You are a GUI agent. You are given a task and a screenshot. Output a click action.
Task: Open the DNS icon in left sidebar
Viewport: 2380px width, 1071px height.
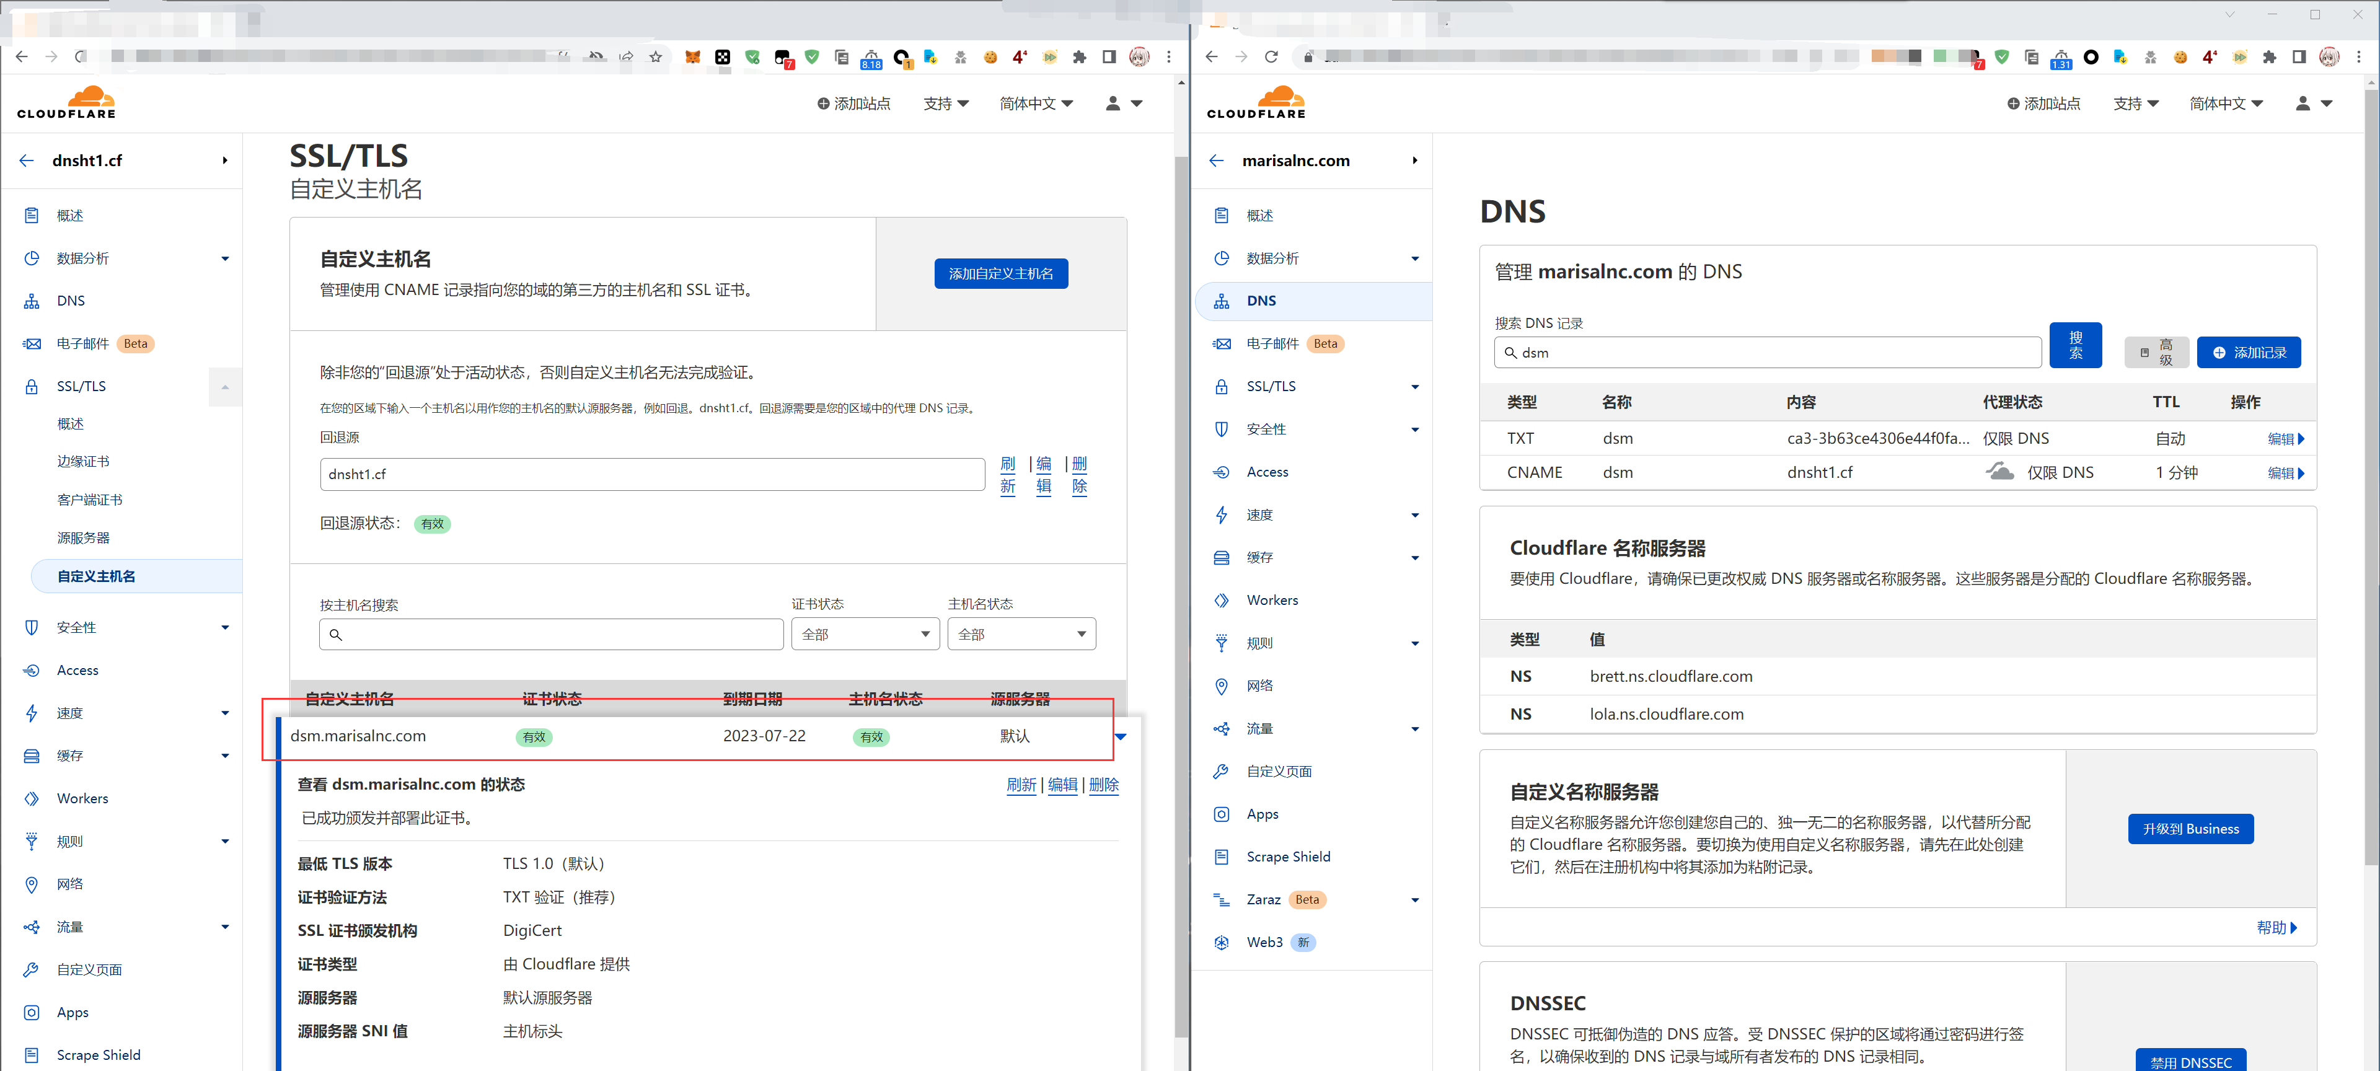pyautogui.click(x=32, y=301)
